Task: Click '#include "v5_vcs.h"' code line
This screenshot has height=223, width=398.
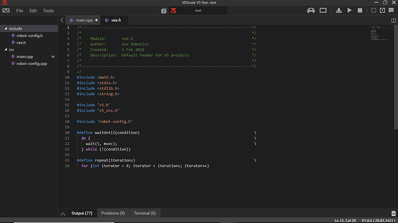Action: tap(98, 111)
